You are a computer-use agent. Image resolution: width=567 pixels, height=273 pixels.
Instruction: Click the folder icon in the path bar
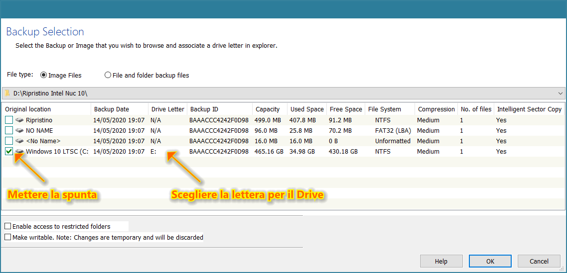tap(7, 93)
